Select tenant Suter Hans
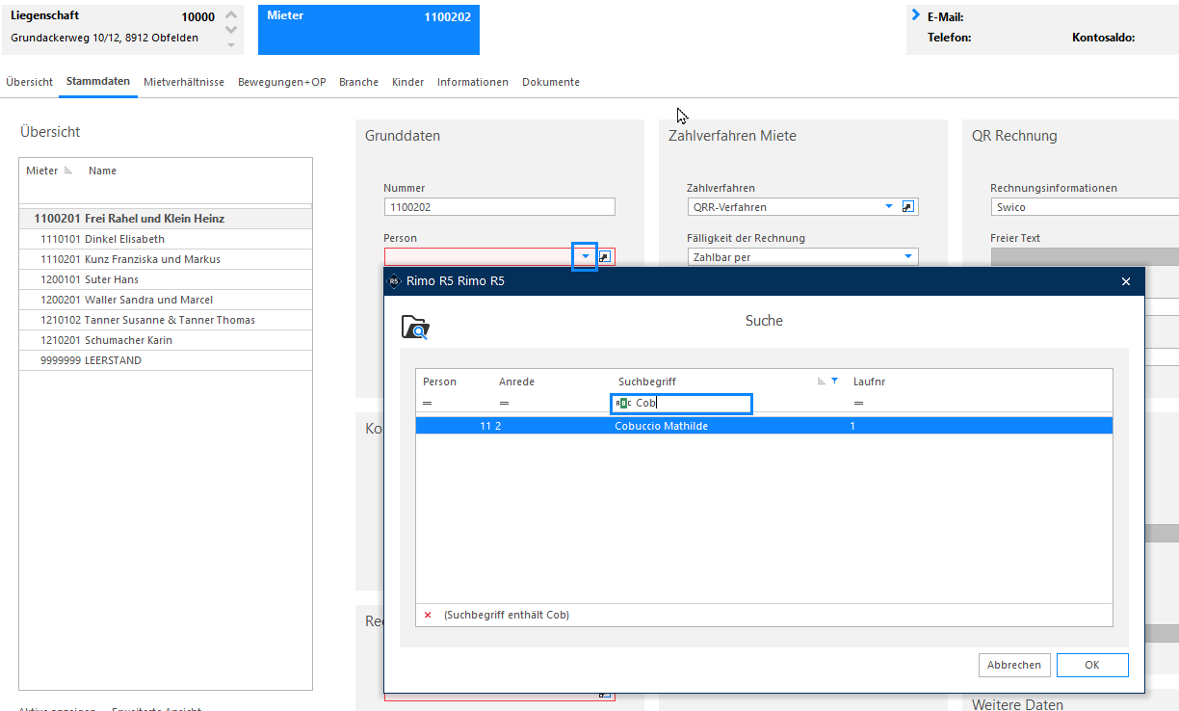The height and width of the screenshot is (711, 1179). point(166,279)
